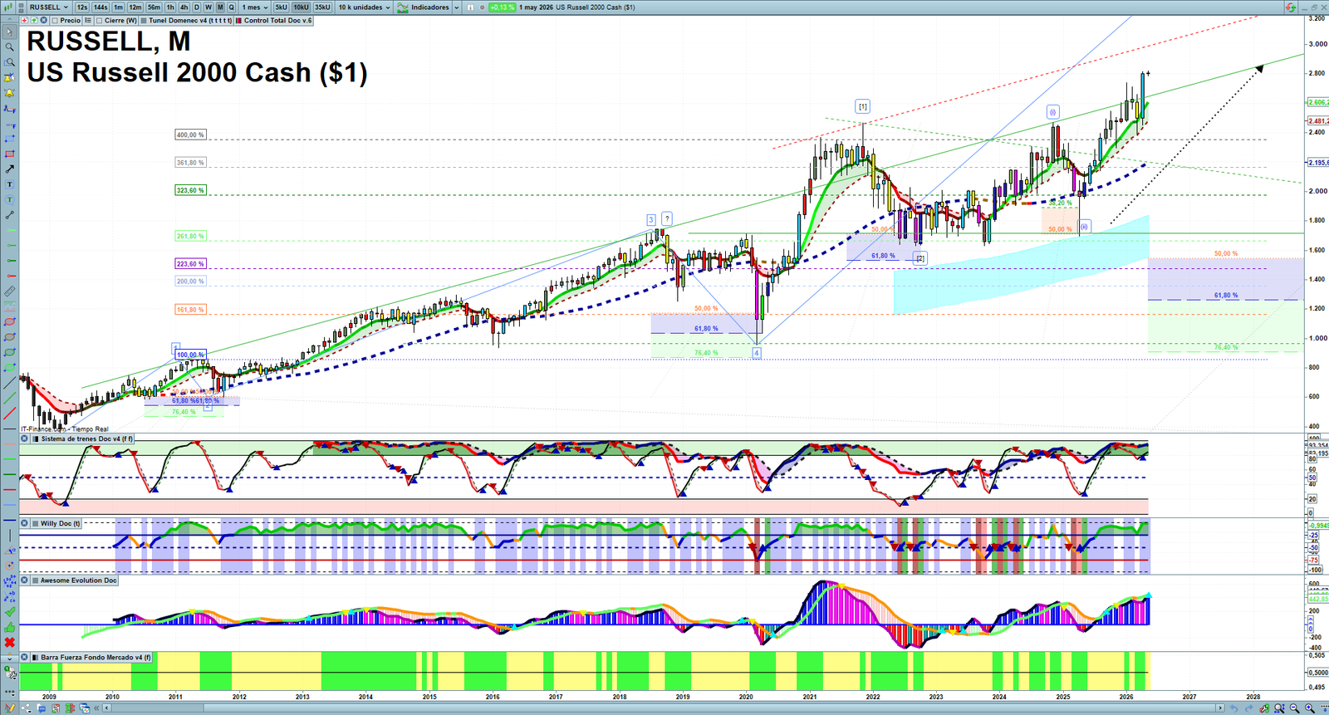Toggle the Cierre (W) checkbox

coord(99,20)
